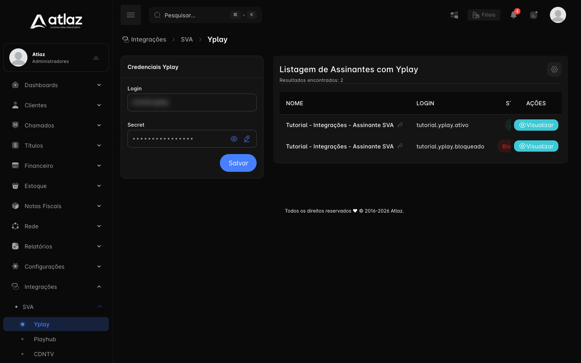581x363 pixels.
Task: Go to Integrações breadcrumb
Action: tap(144, 40)
